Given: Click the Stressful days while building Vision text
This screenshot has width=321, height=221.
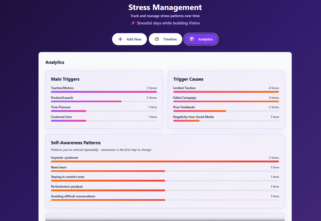Looking at the screenshot, I should point(168,23).
